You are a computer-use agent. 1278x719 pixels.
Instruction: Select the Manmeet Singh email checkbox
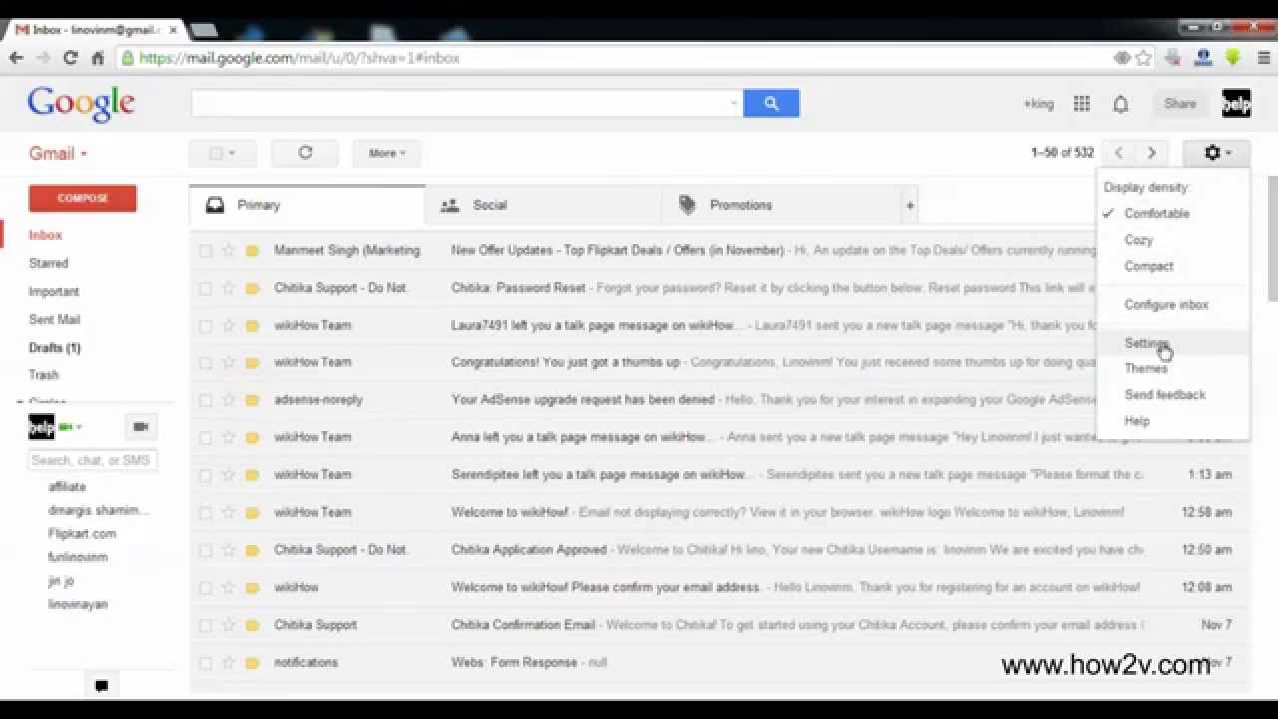(205, 251)
